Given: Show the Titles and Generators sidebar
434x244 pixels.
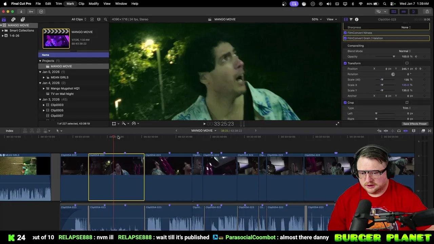Looking at the screenshot, I should (23, 19).
